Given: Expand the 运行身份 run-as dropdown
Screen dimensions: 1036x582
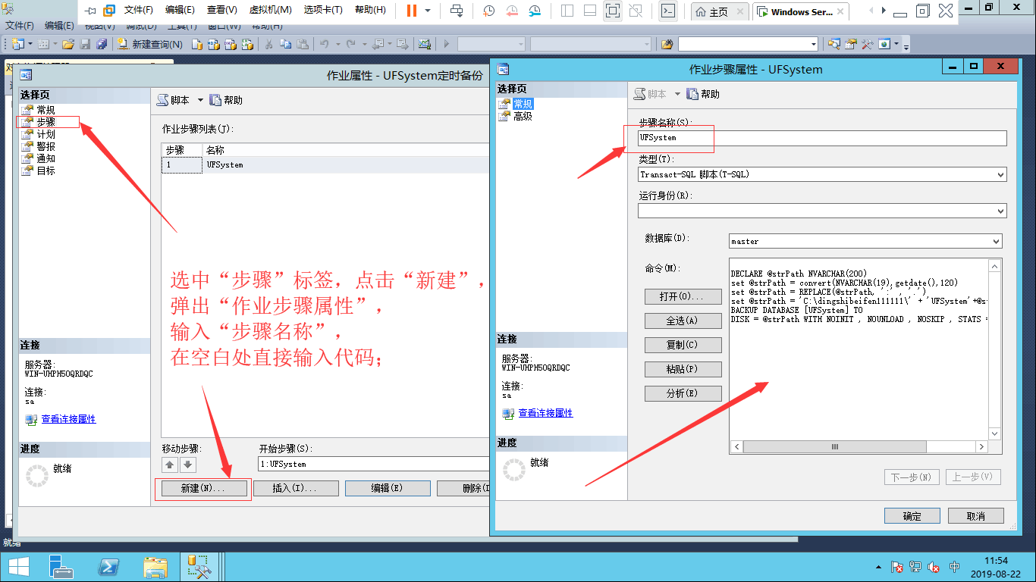Looking at the screenshot, I should 1000,211.
